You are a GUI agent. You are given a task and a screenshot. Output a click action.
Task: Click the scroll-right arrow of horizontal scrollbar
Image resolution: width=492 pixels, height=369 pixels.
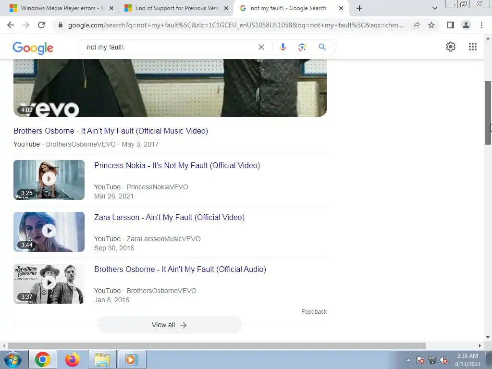(480, 345)
